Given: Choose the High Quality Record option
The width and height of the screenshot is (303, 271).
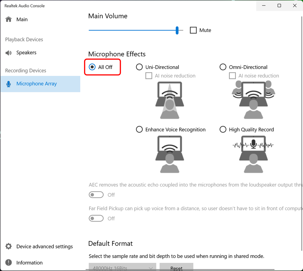Looking at the screenshot, I should pos(223,130).
